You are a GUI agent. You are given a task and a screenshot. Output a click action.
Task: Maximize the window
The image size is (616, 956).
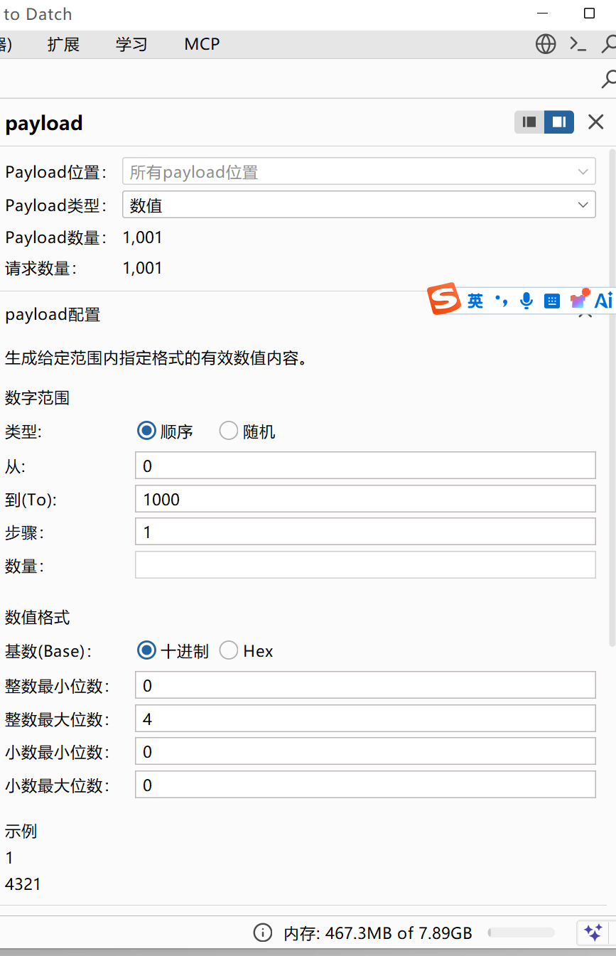(589, 13)
